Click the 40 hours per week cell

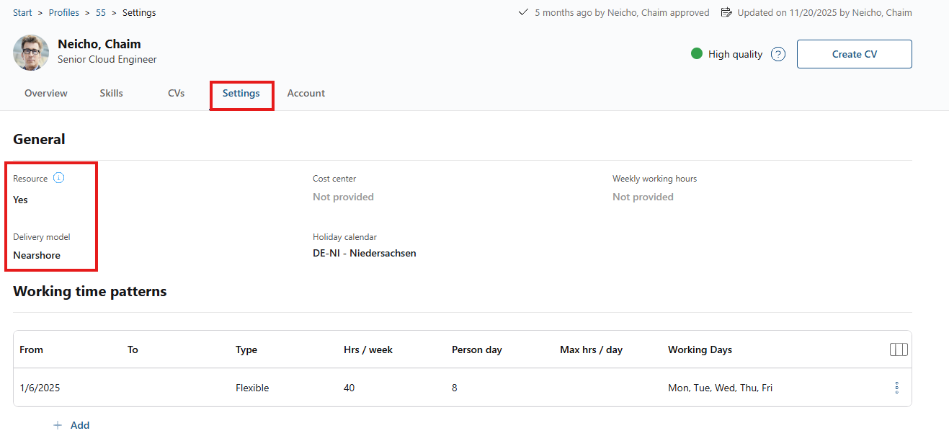coord(349,388)
